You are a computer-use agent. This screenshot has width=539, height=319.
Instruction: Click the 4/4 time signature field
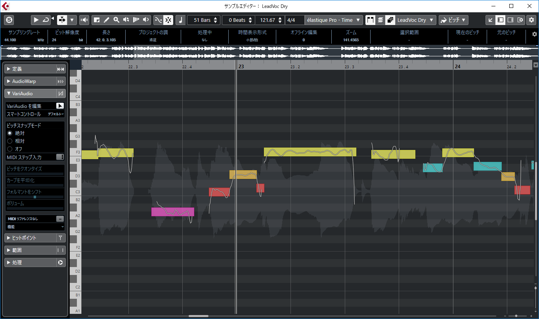(x=294, y=20)
